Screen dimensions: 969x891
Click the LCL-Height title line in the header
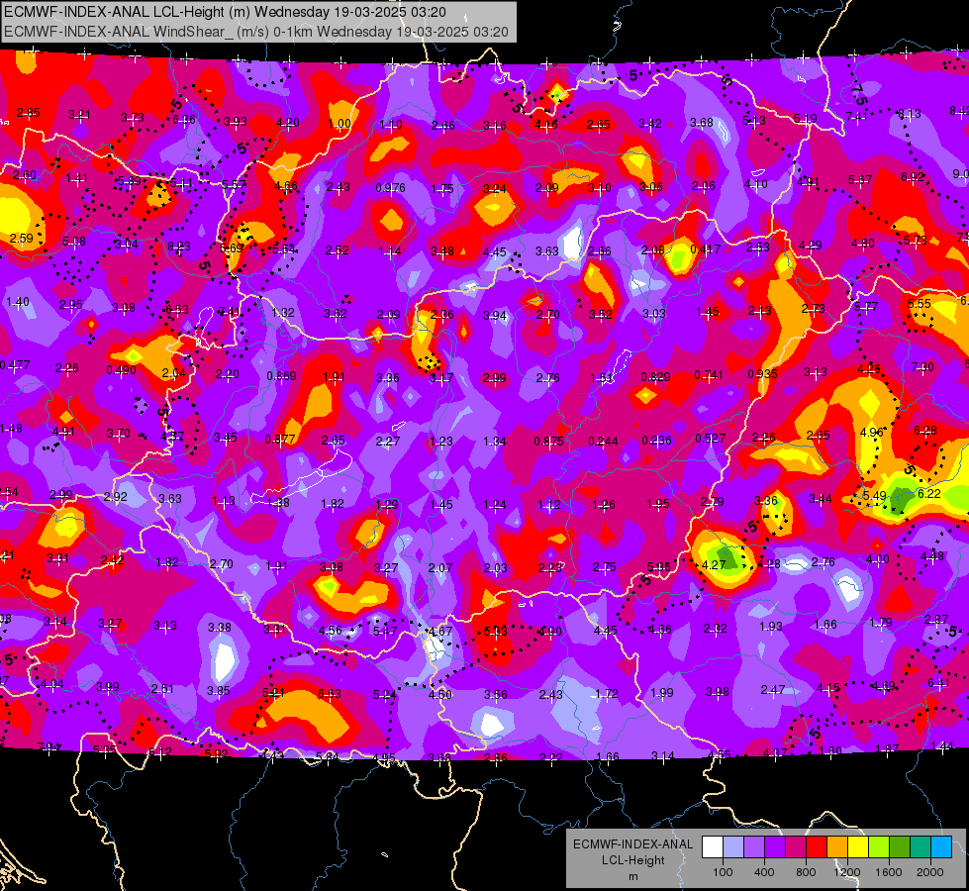click(x=225, y=12)
